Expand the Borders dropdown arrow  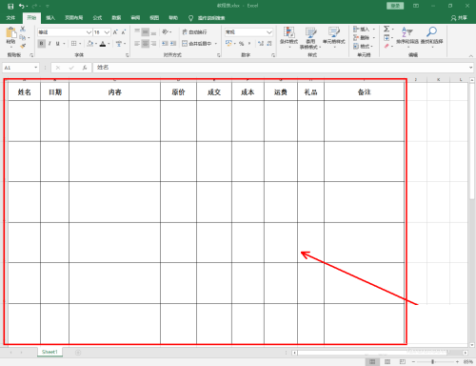pyautogui.click(x=80, y=44)
